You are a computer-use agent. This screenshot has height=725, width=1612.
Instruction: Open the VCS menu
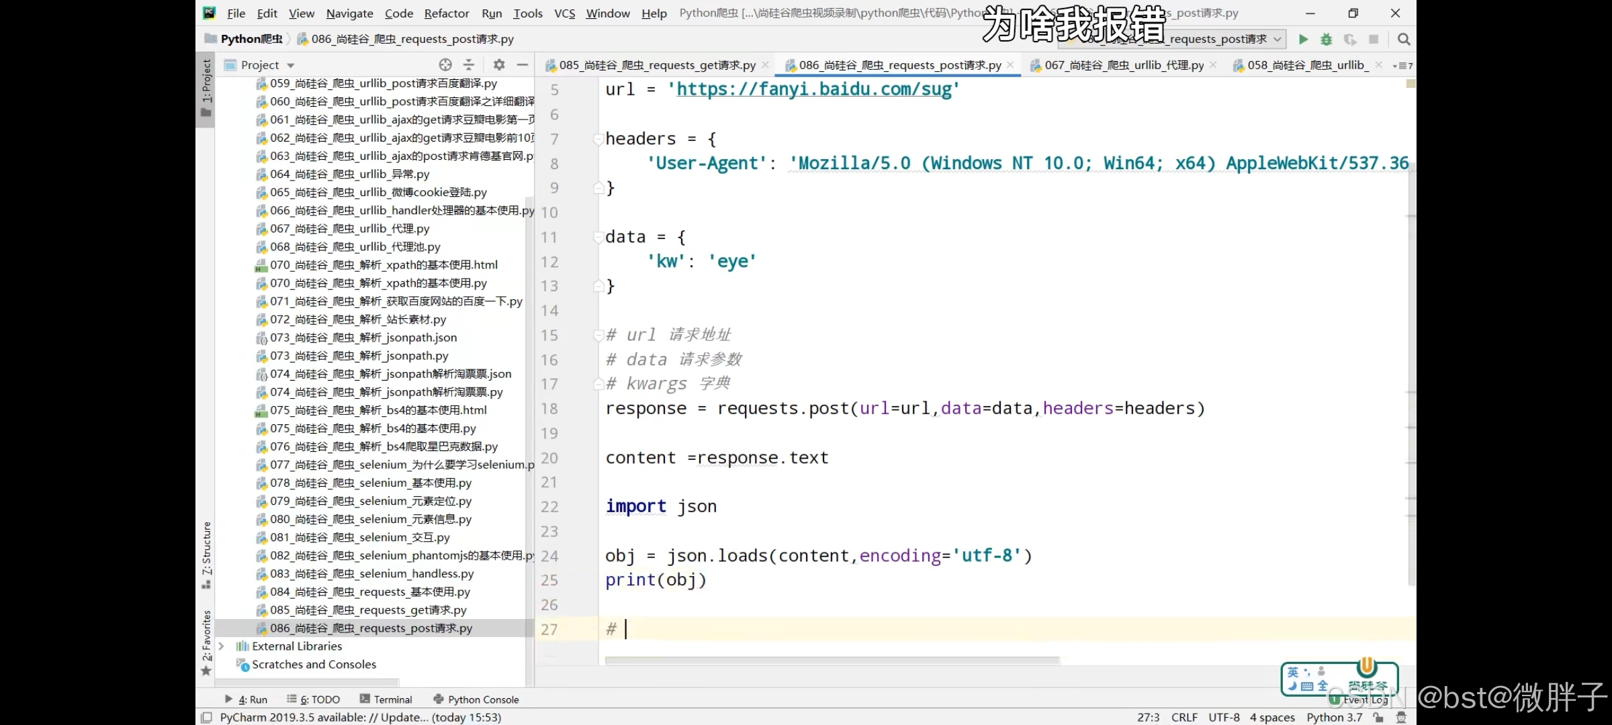(x=564, y=13)
